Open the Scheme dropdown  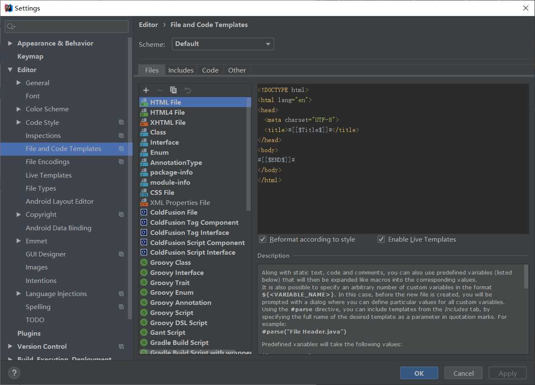coord(223,44)
